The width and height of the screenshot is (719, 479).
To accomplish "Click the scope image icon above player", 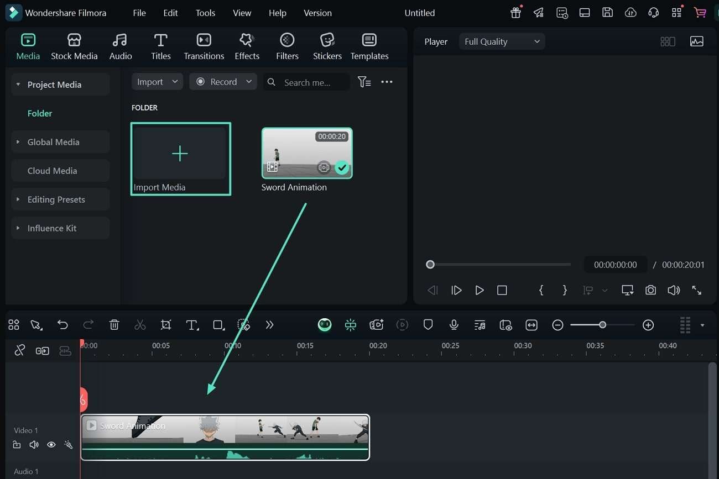I will point(697,41).
